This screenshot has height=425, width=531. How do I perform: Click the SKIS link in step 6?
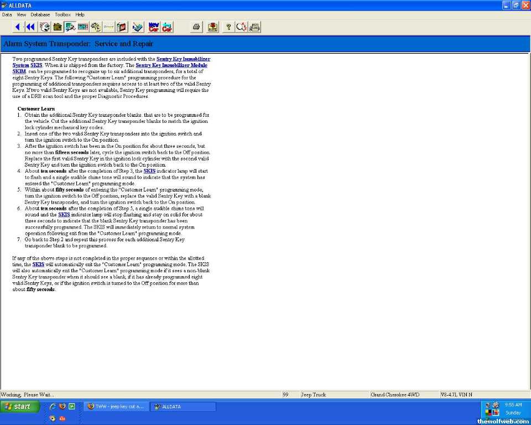[x=64, y=214]
